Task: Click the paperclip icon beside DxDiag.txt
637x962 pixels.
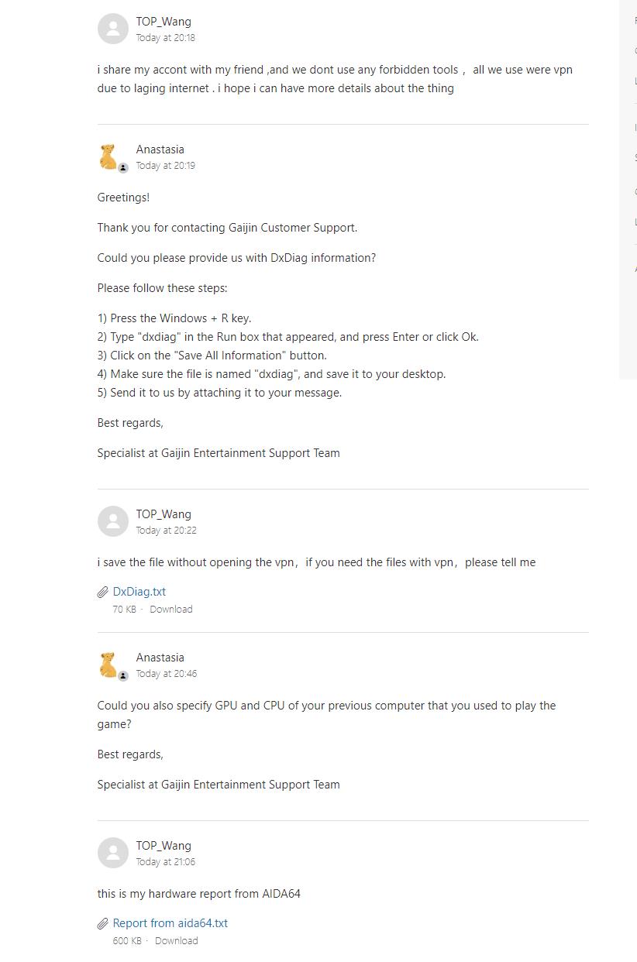Action: tap(103, 593)
